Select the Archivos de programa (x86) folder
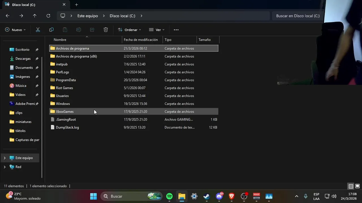Image resolution: width=362 pixels, height=203 pixels. [134, 56]
